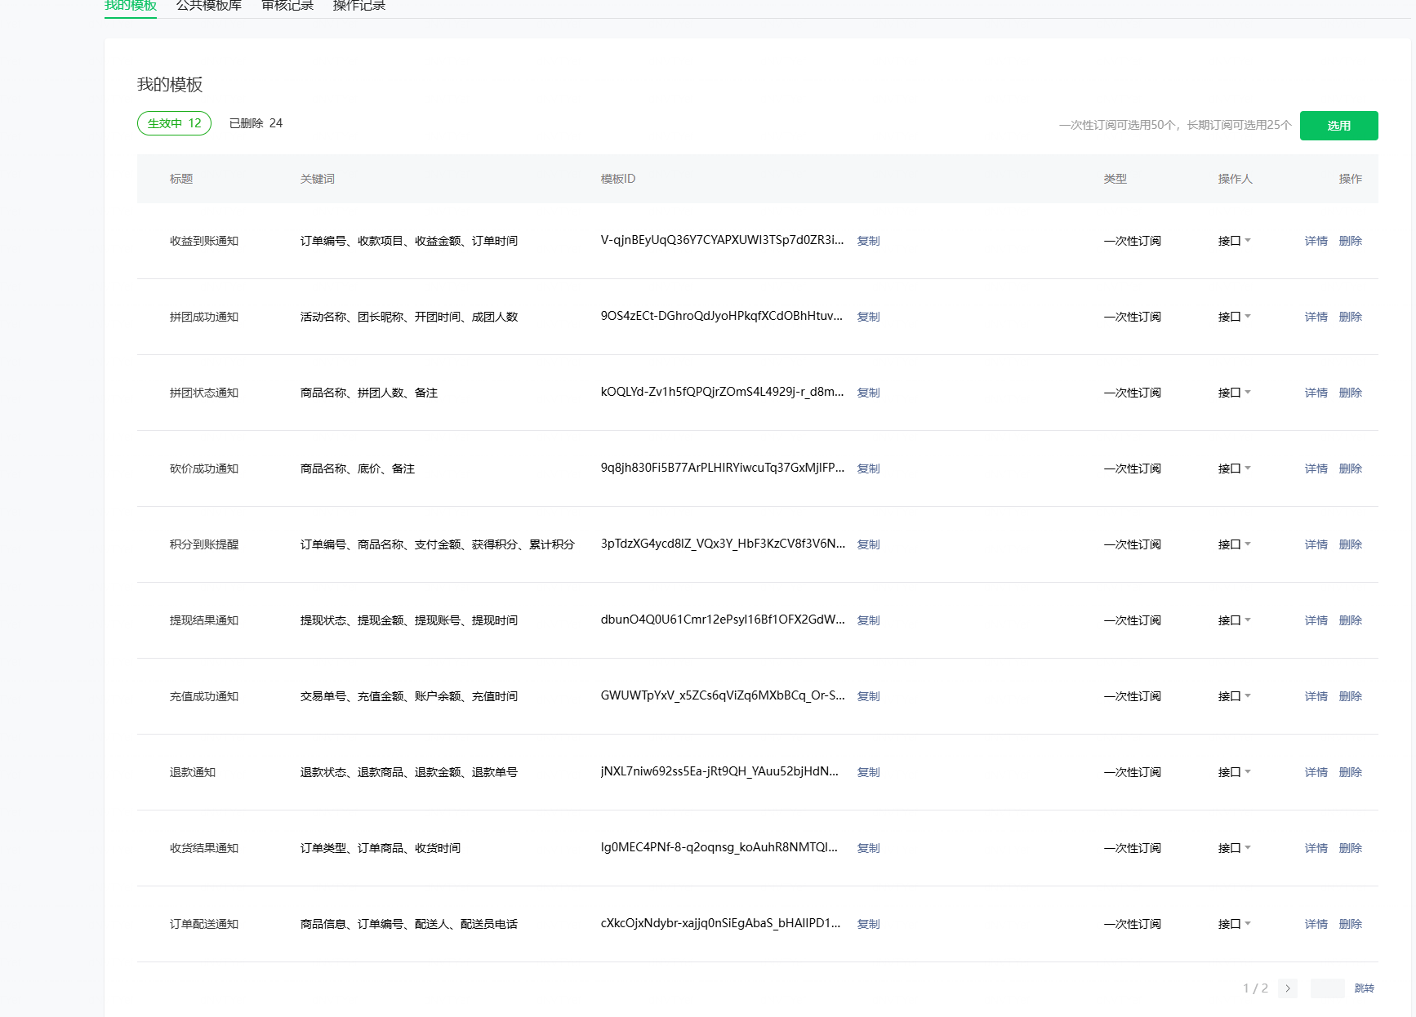Delete the 提现结果通知 template

(x=1350, y=620)
